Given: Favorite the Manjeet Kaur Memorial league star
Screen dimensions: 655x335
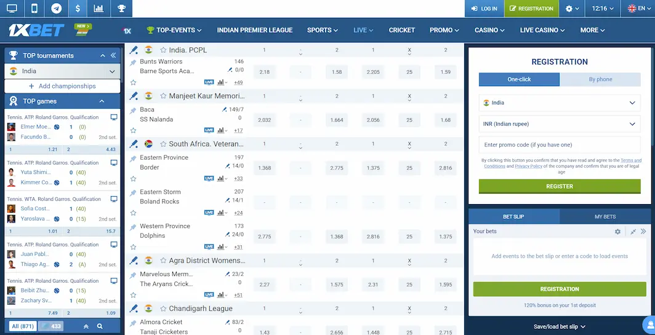Looking at the screenshot, I should click(163, 96).
